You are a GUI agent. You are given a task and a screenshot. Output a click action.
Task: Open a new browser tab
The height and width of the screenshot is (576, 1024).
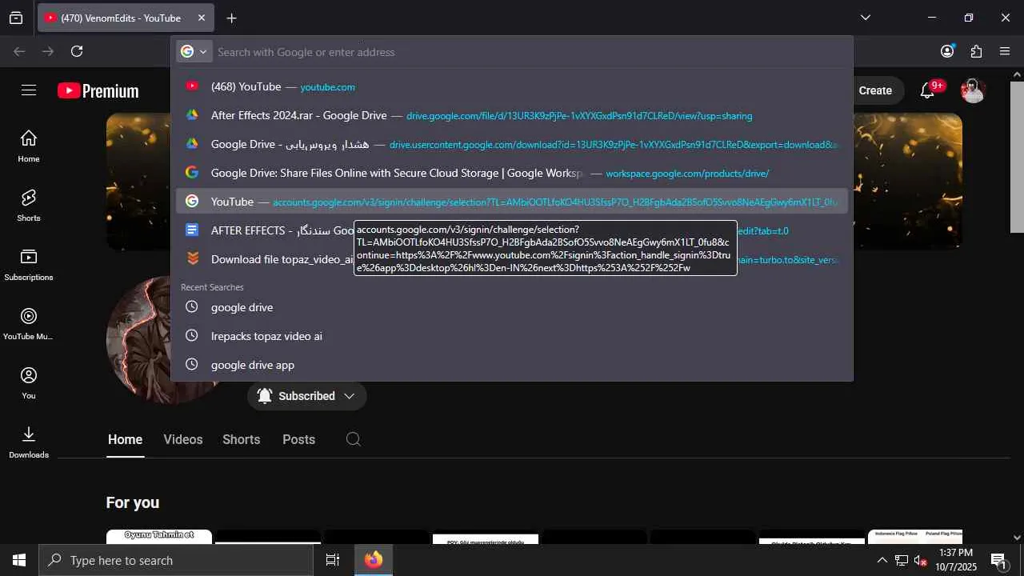point(231,18)
